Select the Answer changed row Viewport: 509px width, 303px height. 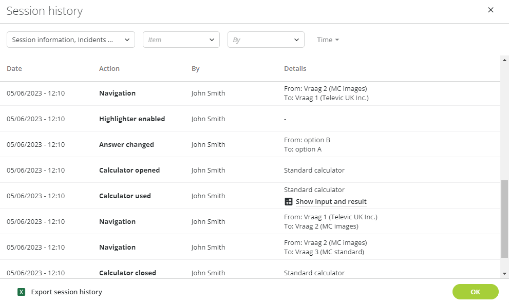(x=250, y=144)
